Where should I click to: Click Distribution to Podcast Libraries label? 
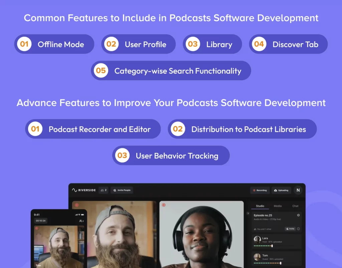point(248,129)
